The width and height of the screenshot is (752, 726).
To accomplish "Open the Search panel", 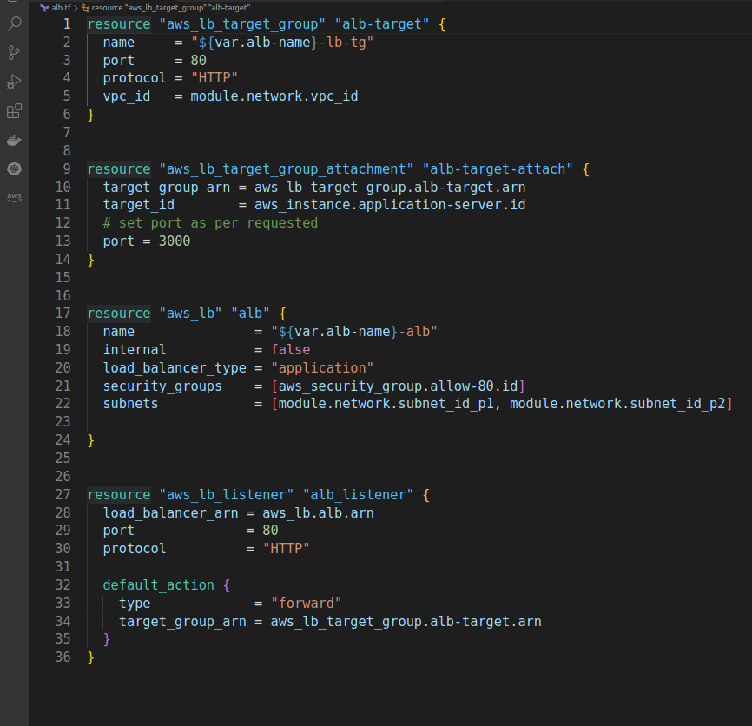I will coord(14,23).
